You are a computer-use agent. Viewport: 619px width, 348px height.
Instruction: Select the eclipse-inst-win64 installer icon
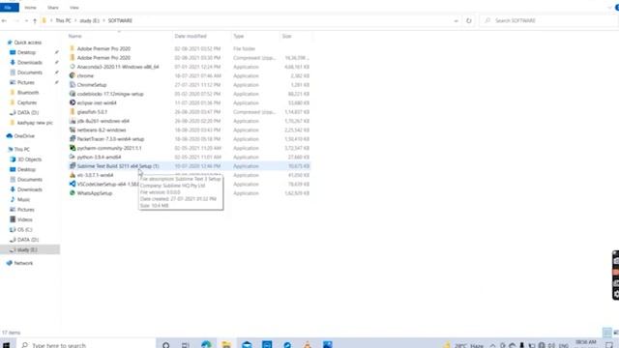click(x=72, y=102)
